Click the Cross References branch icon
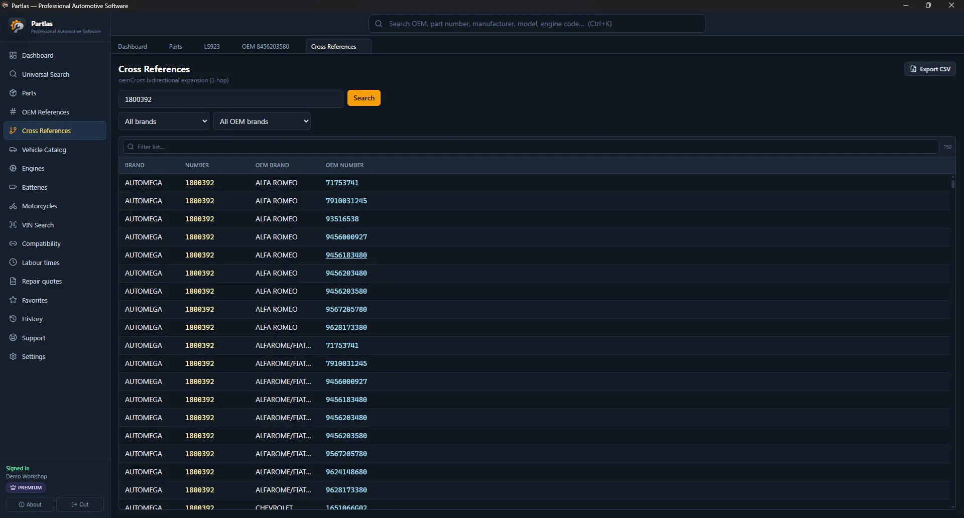 (x=13, y=131)
